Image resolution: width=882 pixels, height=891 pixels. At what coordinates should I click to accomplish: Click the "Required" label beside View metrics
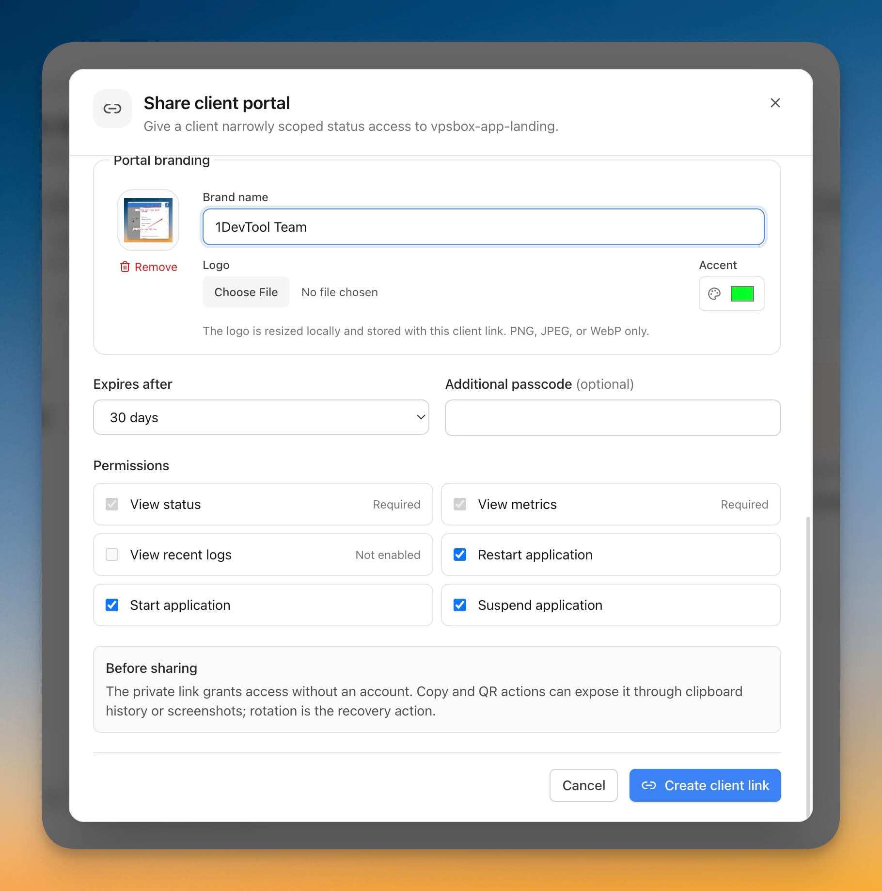744,505
